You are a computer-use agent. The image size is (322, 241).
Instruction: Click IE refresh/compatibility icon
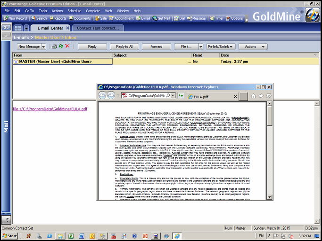click(x=181, y=95)
